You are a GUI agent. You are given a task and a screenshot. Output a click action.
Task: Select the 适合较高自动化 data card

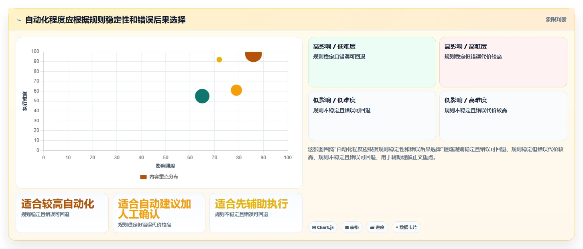click(x=62, y=213)
